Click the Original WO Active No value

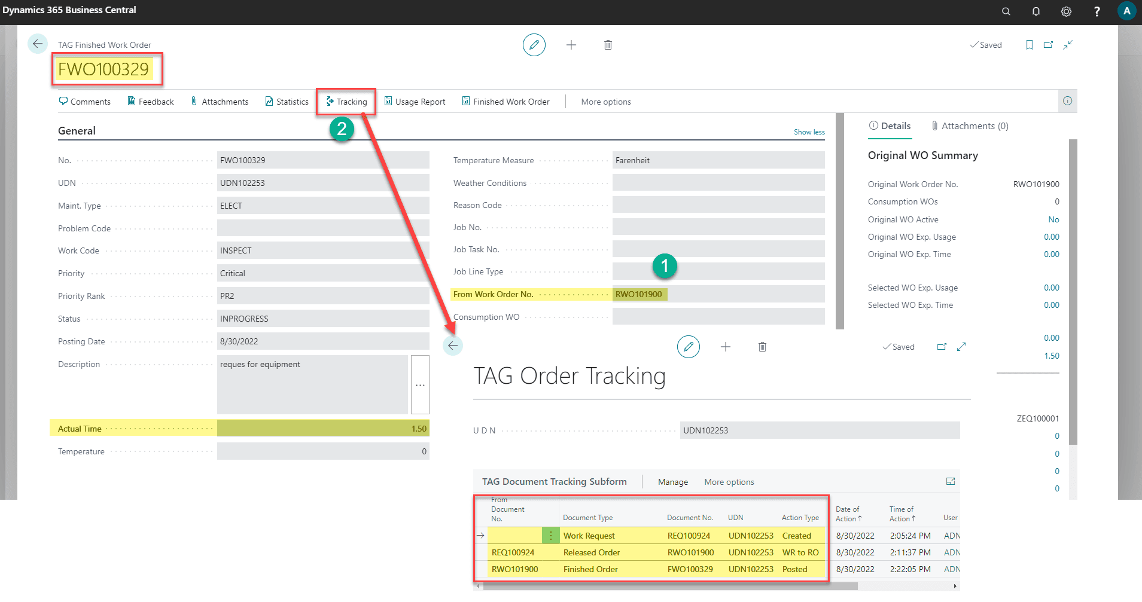tap(1053, 219)
